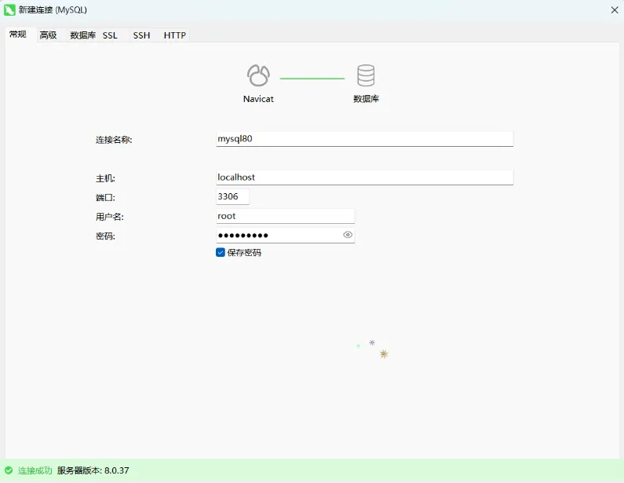Click the 主机 field containing localhost

364,177
